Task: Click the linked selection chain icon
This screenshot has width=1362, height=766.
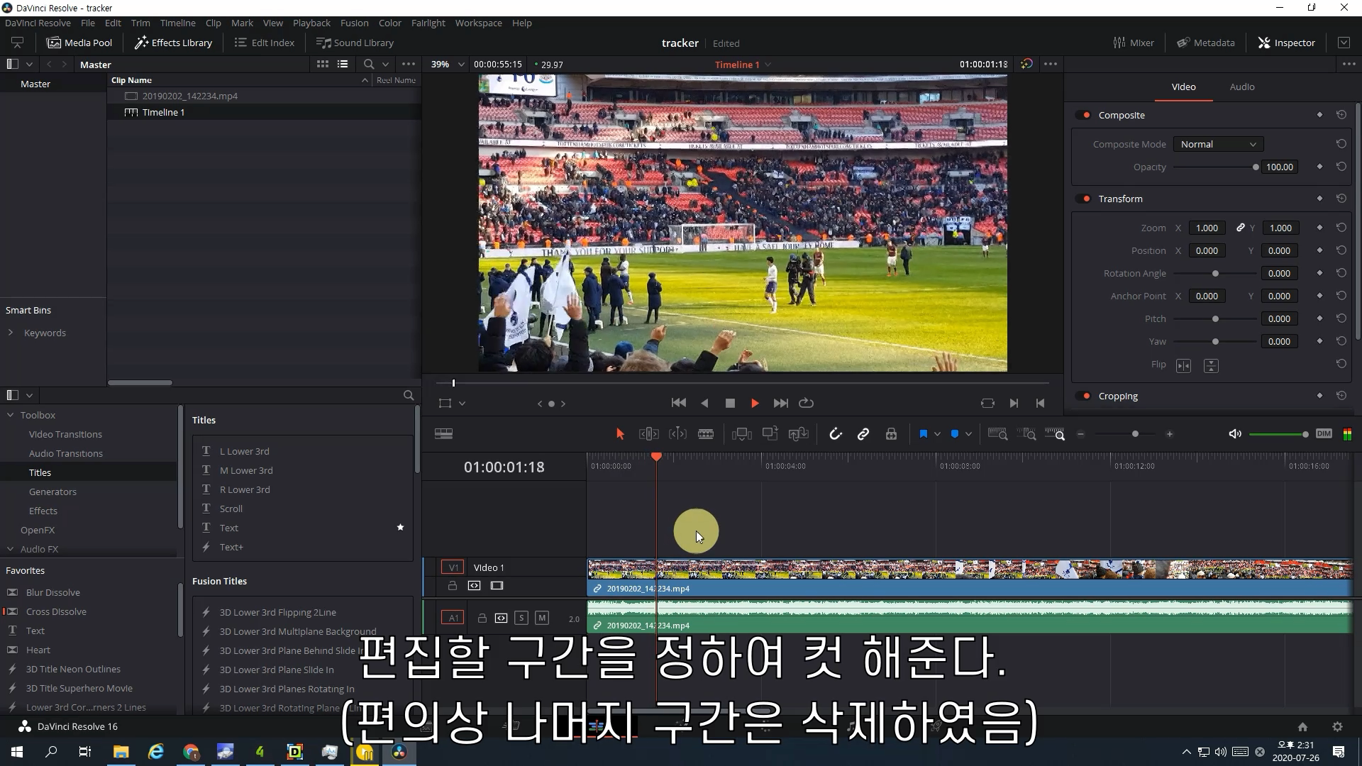Action: click(x=863, y=434)
